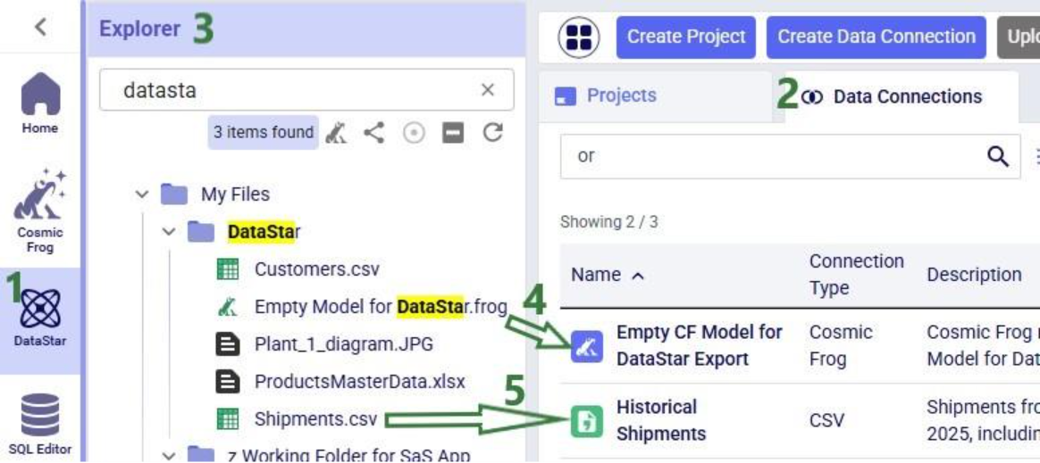Screen dimensions: 1040x463
Task: Select Plant_1_diagram.JPG file
Action: pyautogui.click(x=344, y=344)
